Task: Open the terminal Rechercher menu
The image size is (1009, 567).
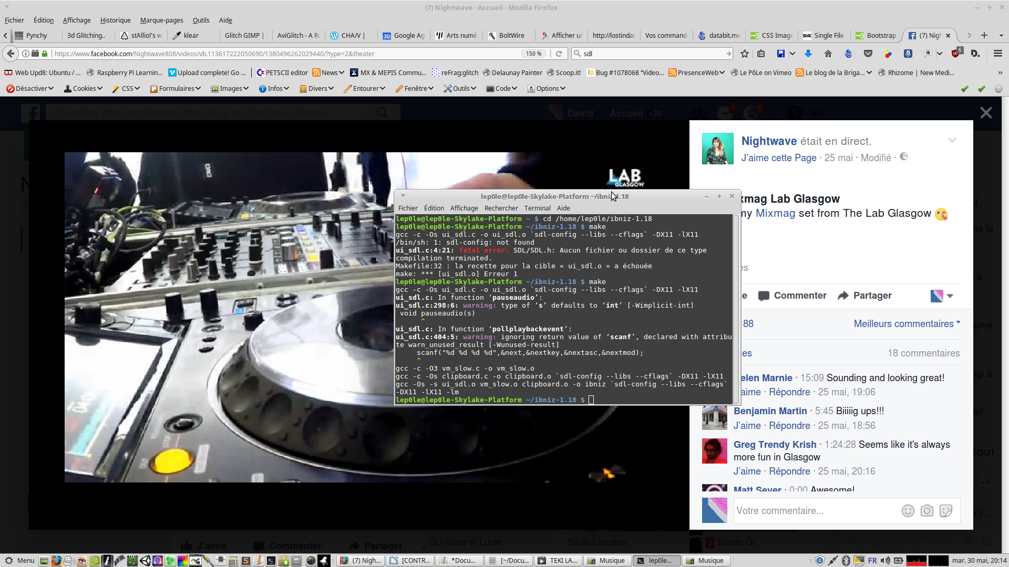Action: pos(501,208)
